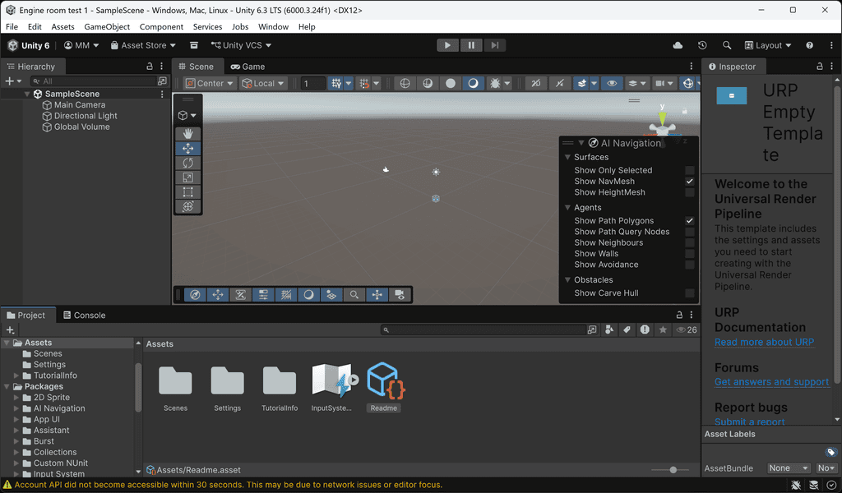Open the Services menu
Screen dimensions: 842x493
[x=207, y=27]
